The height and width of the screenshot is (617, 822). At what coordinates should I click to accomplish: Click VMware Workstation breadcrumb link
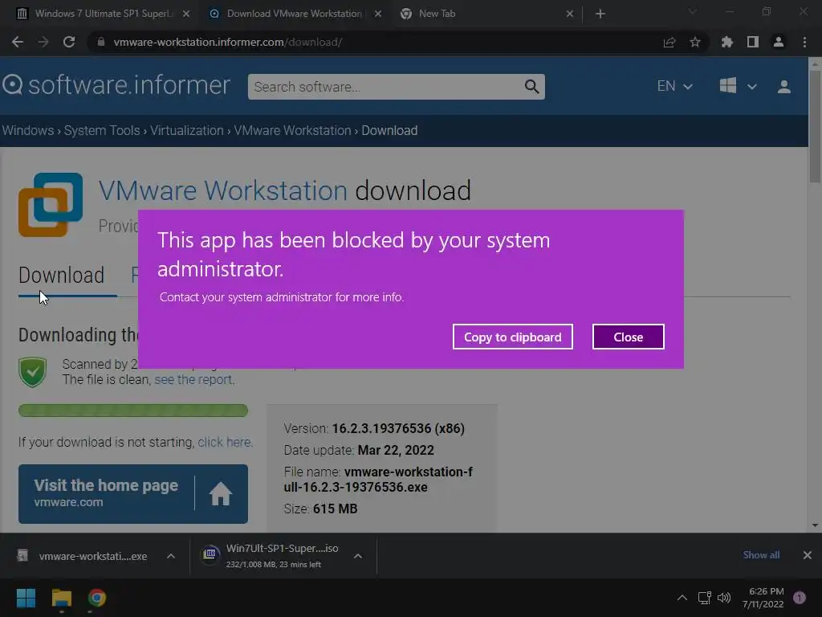[x=292, y=130]
